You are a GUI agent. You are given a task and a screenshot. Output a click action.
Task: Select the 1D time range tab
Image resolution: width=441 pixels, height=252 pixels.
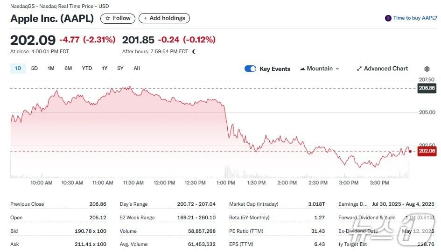pyautogui.click(x=18, y=69)
